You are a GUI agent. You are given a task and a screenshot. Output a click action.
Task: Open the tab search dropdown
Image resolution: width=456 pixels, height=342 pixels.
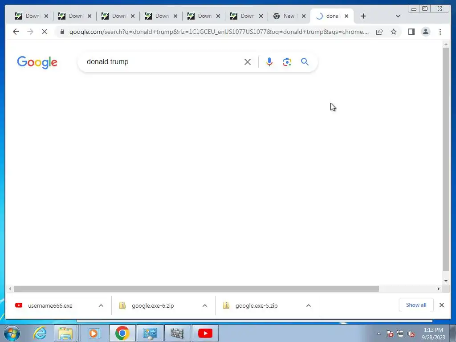(x=398, y=16)
